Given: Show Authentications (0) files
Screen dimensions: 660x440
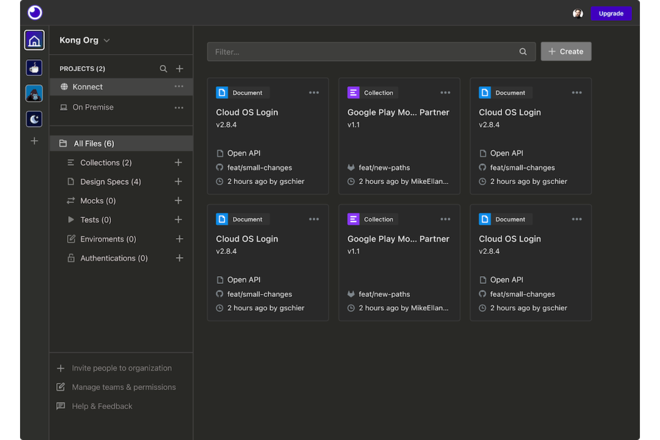Looking at the screenshot, I should (114, 258).
